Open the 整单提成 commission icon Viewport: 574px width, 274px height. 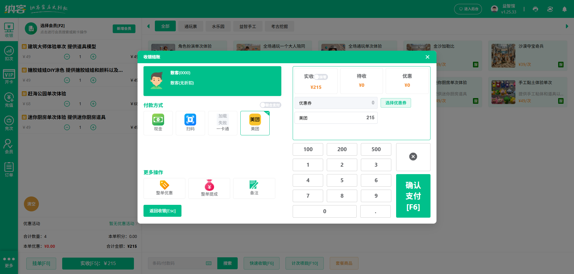209,188
